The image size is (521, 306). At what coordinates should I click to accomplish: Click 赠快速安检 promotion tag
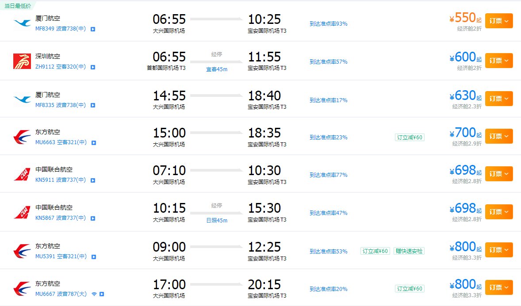click(x=409, y=251)
